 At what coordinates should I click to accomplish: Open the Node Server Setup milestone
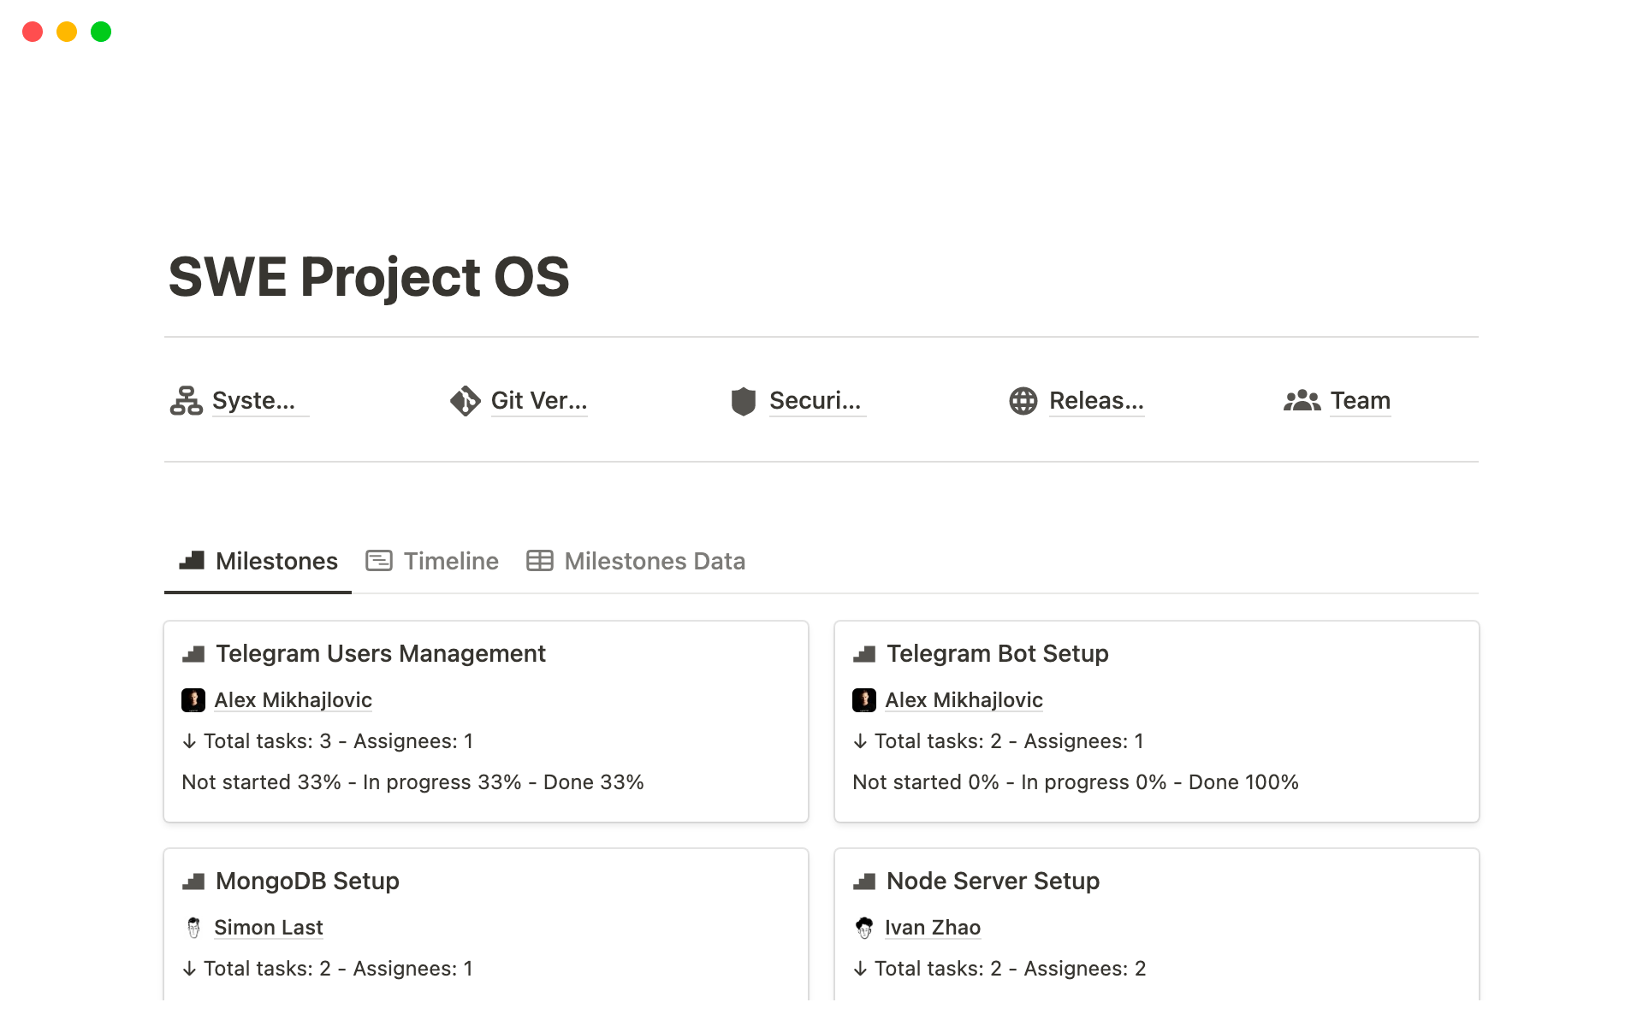(993, 882)
